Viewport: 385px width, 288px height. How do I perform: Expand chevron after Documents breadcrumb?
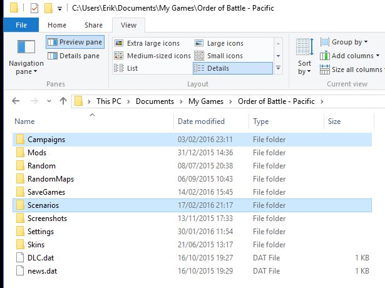(181, 101)
